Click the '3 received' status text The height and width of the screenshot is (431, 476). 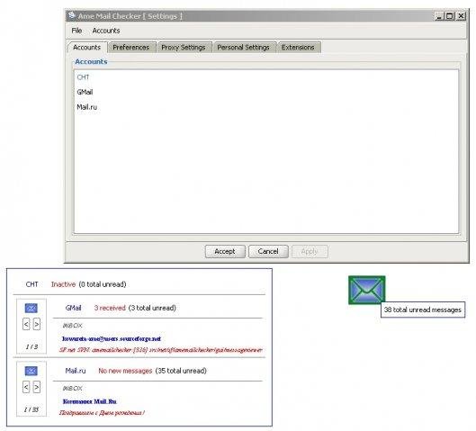[x=110, y=308]
